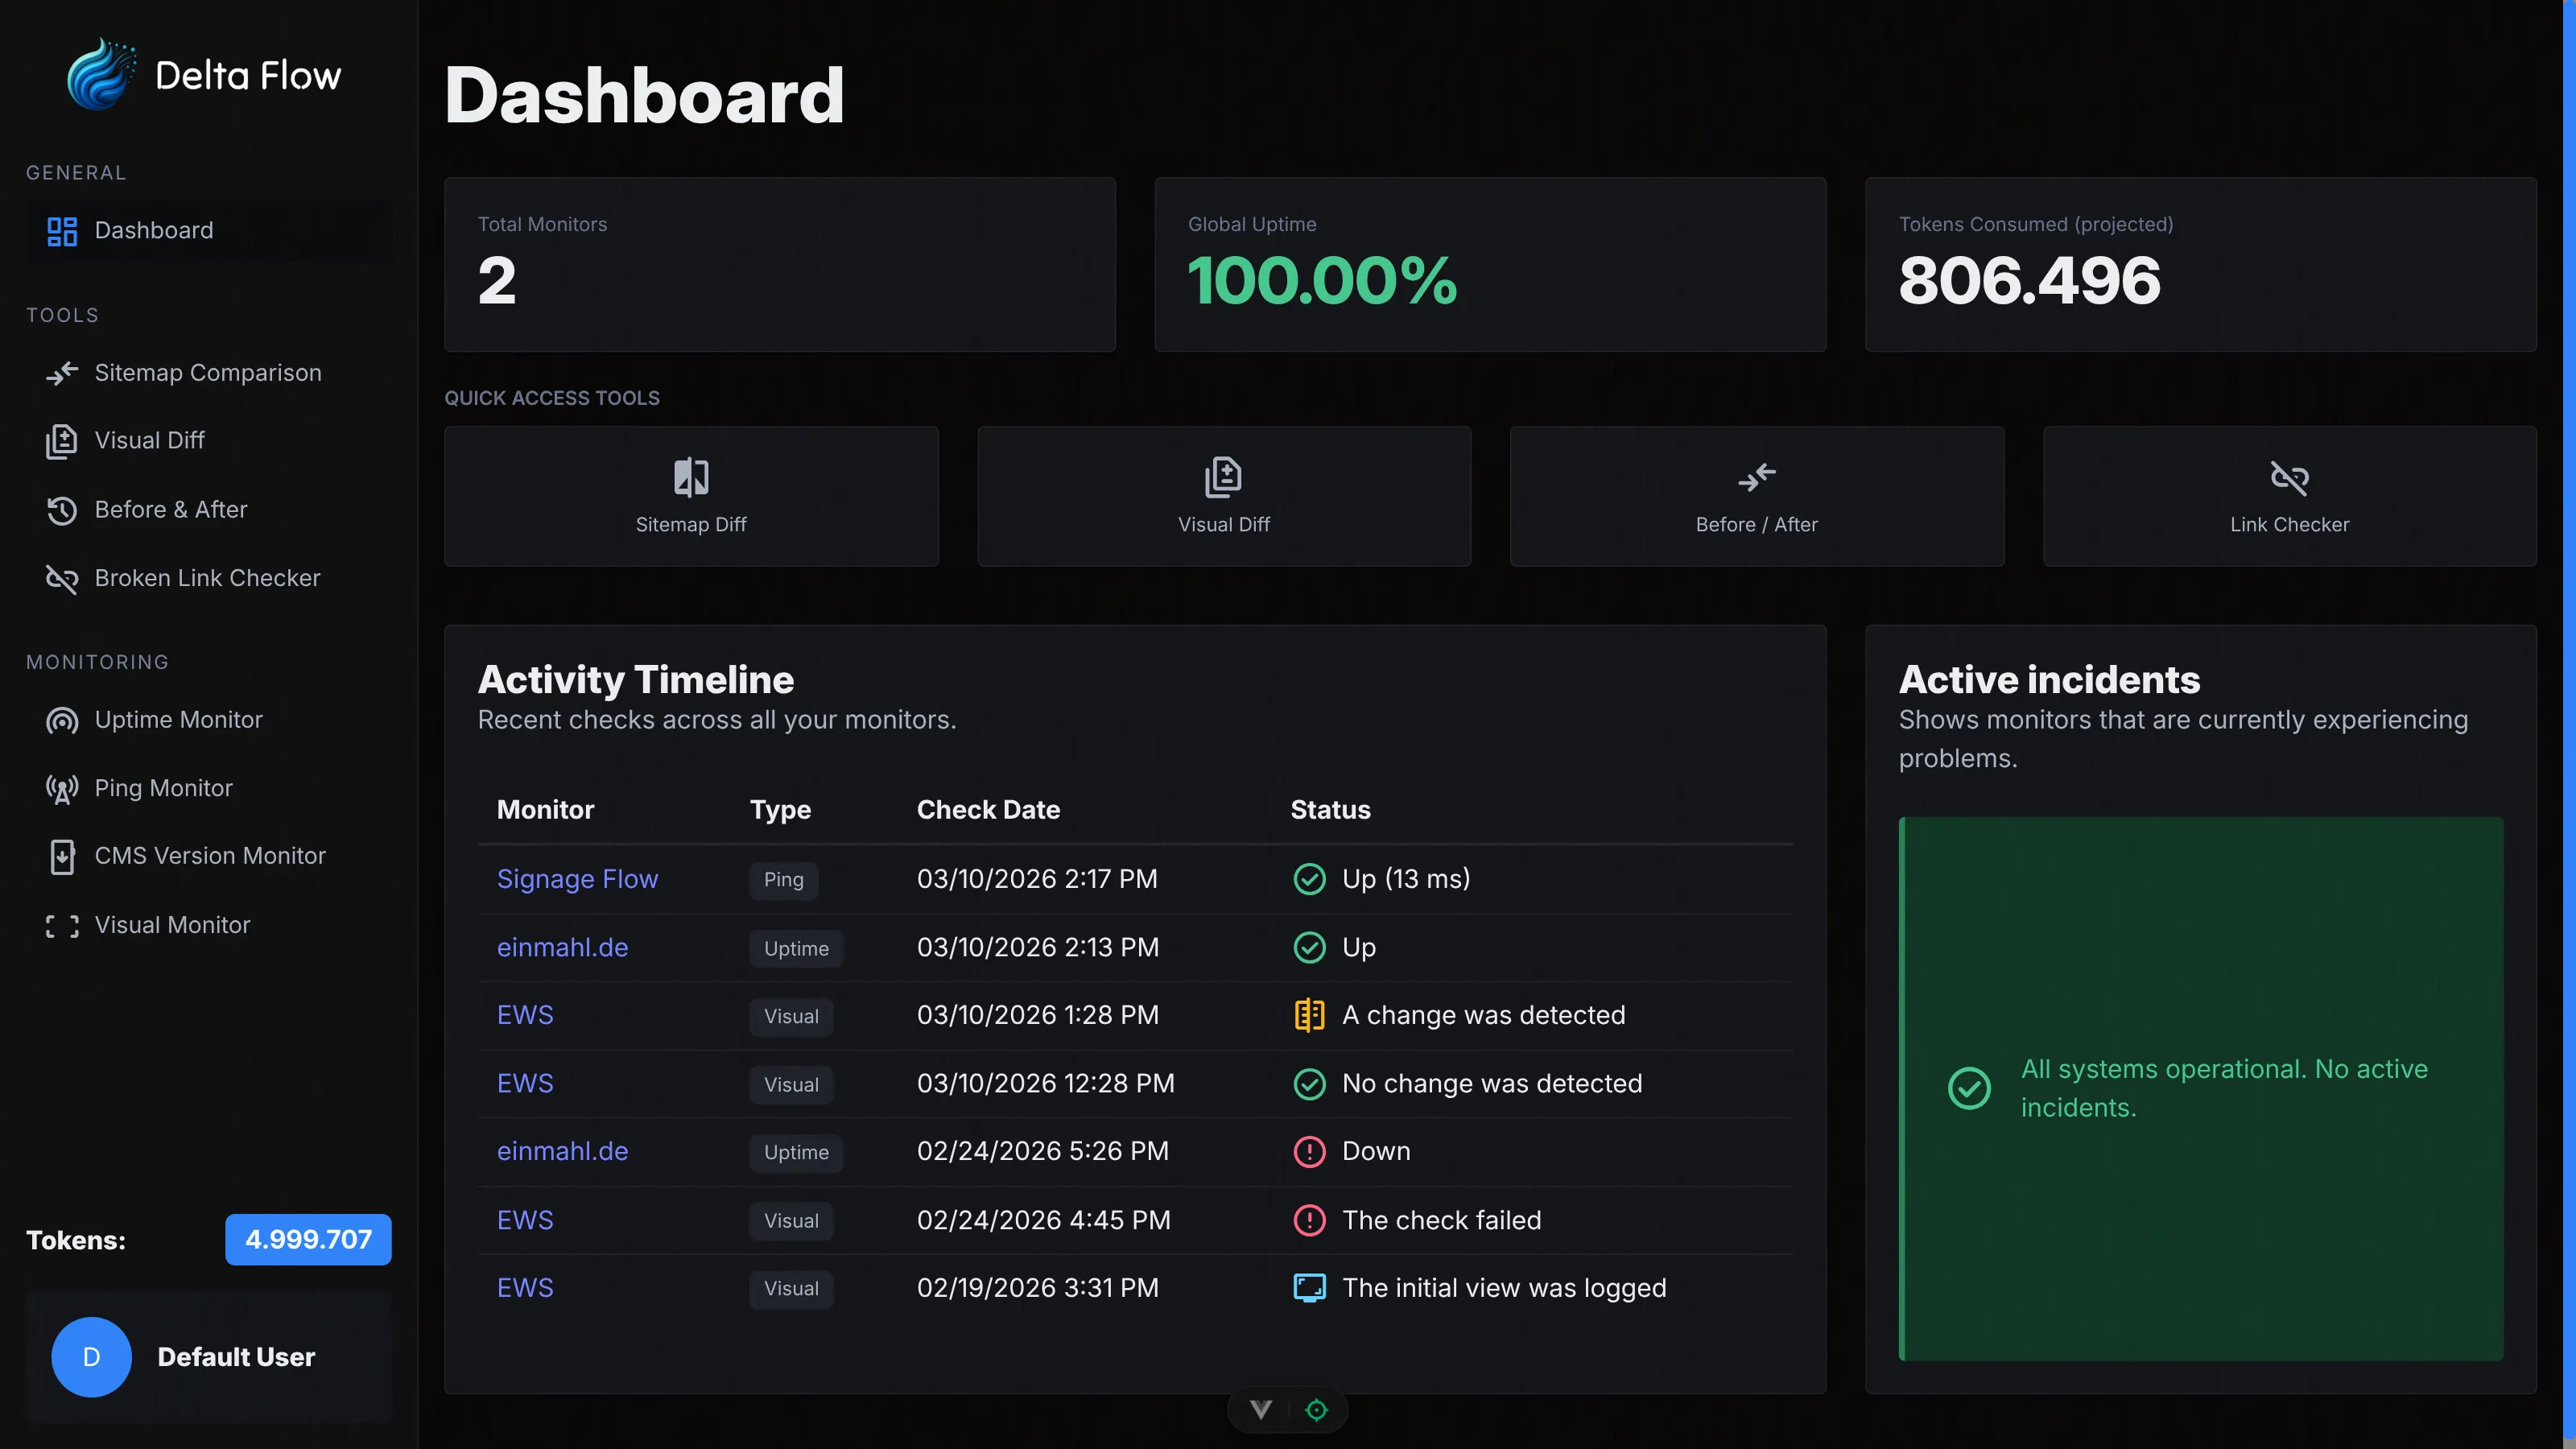Click the Tokens Consumed (projected) card
Viewport: 2576px width, 1449px height.
(x=2200, y=265)
